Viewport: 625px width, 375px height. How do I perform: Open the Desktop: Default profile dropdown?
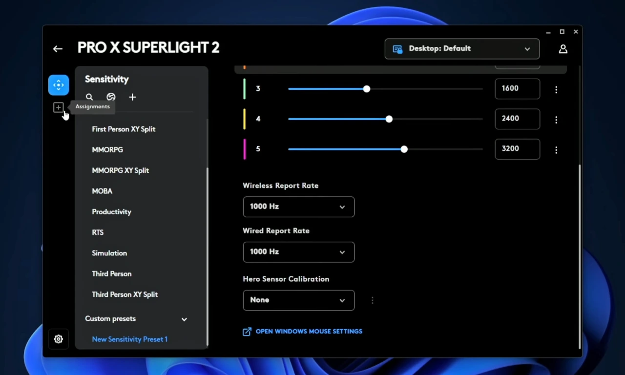tap(462, 49)
